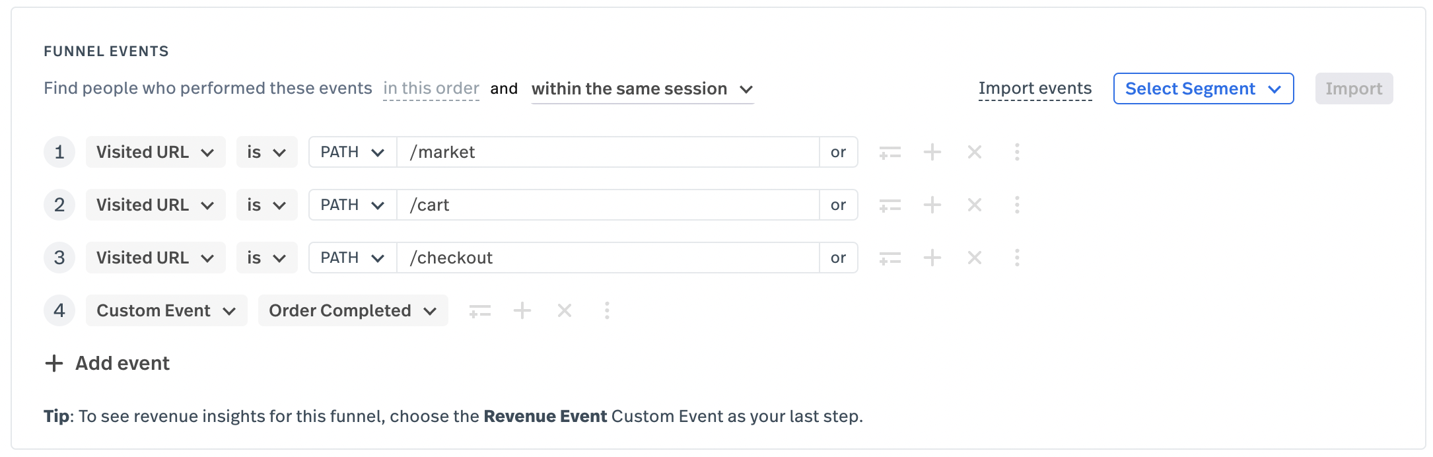This screenshot has height=457, width=1433.
Task: Delete step 4 using the X icon
Action: pyautogui.click(x=565, y=310)
